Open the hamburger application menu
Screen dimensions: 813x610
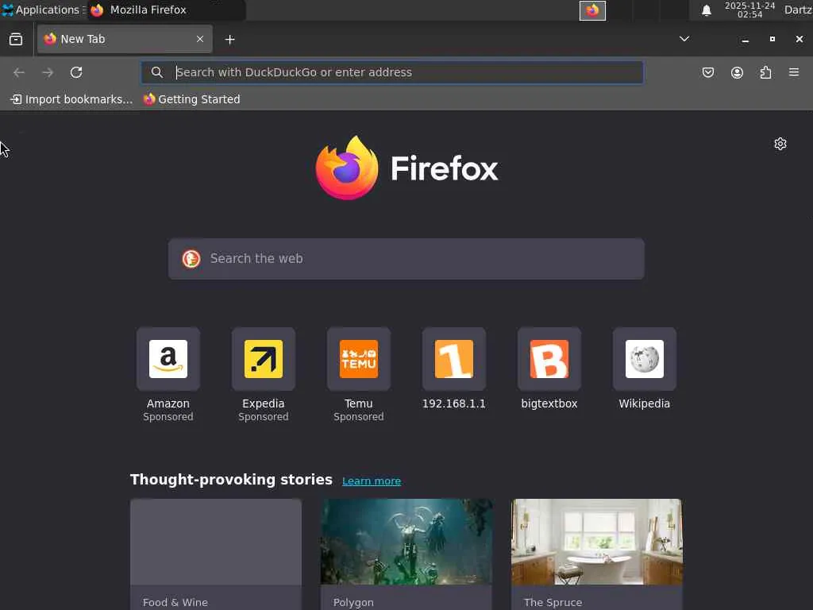(x=794, y=72)
